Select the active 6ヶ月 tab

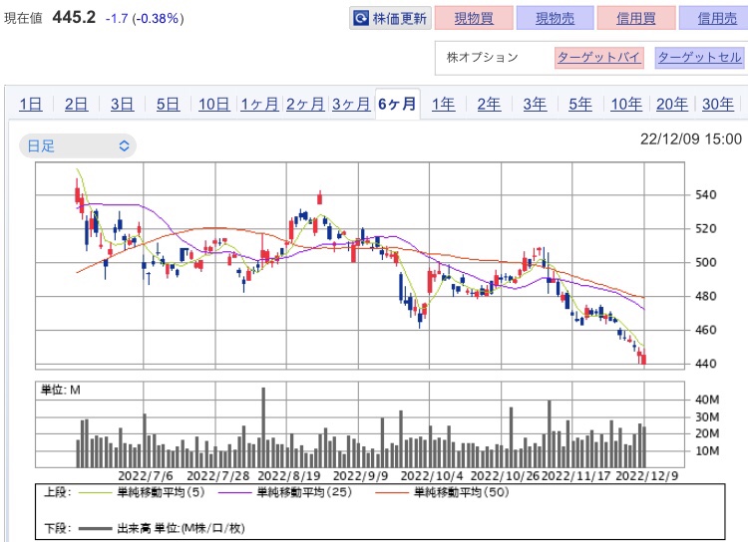pyautogui.click(x=397, y=104)
